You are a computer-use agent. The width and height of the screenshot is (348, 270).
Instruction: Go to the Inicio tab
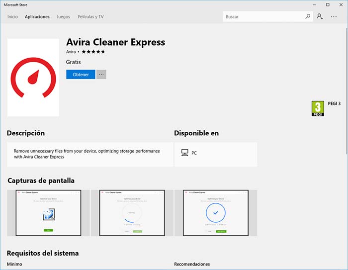pos(12,16)
